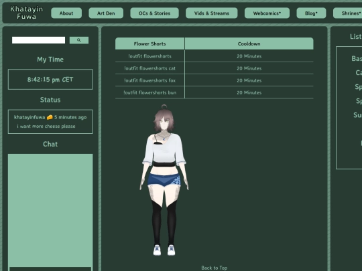Click the Flower Shorts table header
This screenshot has width=362, height=271.
pyautogui.click(x=150, y=43)
